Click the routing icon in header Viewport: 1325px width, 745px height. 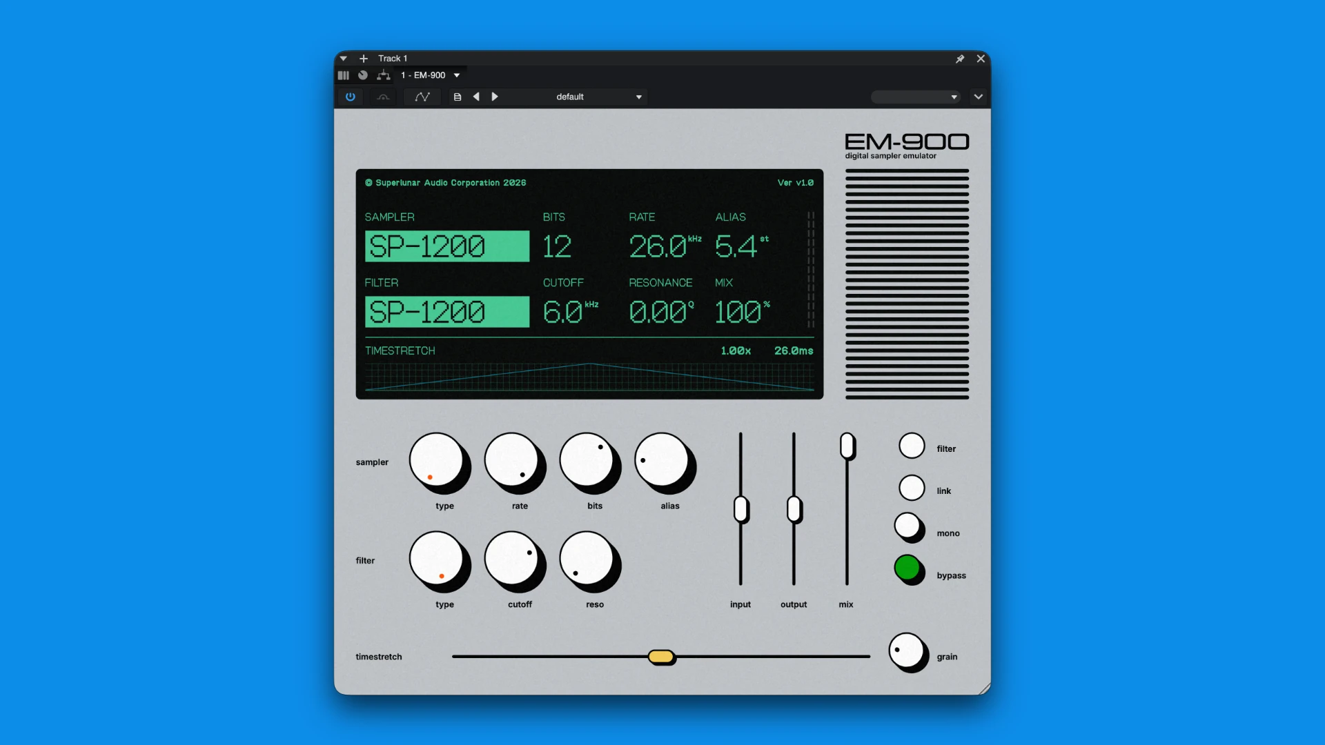pos(384,75)
